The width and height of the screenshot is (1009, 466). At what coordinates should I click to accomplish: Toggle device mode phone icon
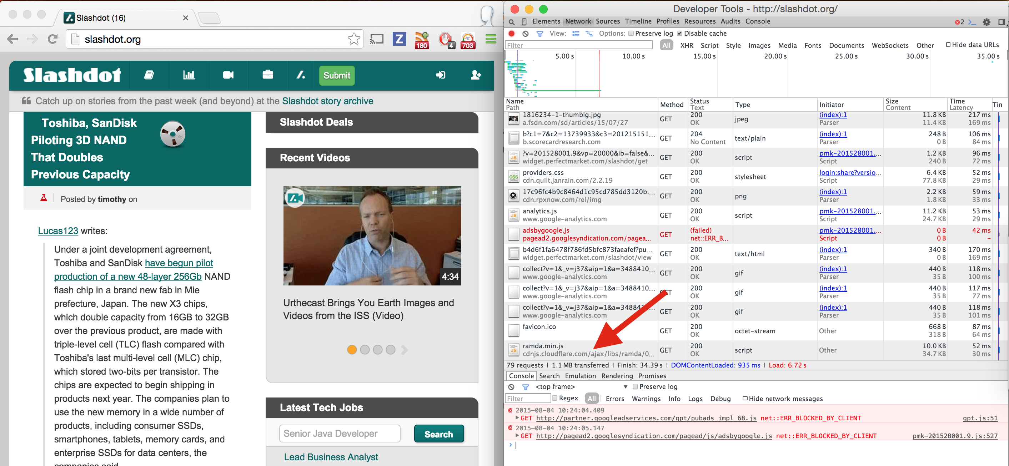pyautogui.click(x=524, y=22)
